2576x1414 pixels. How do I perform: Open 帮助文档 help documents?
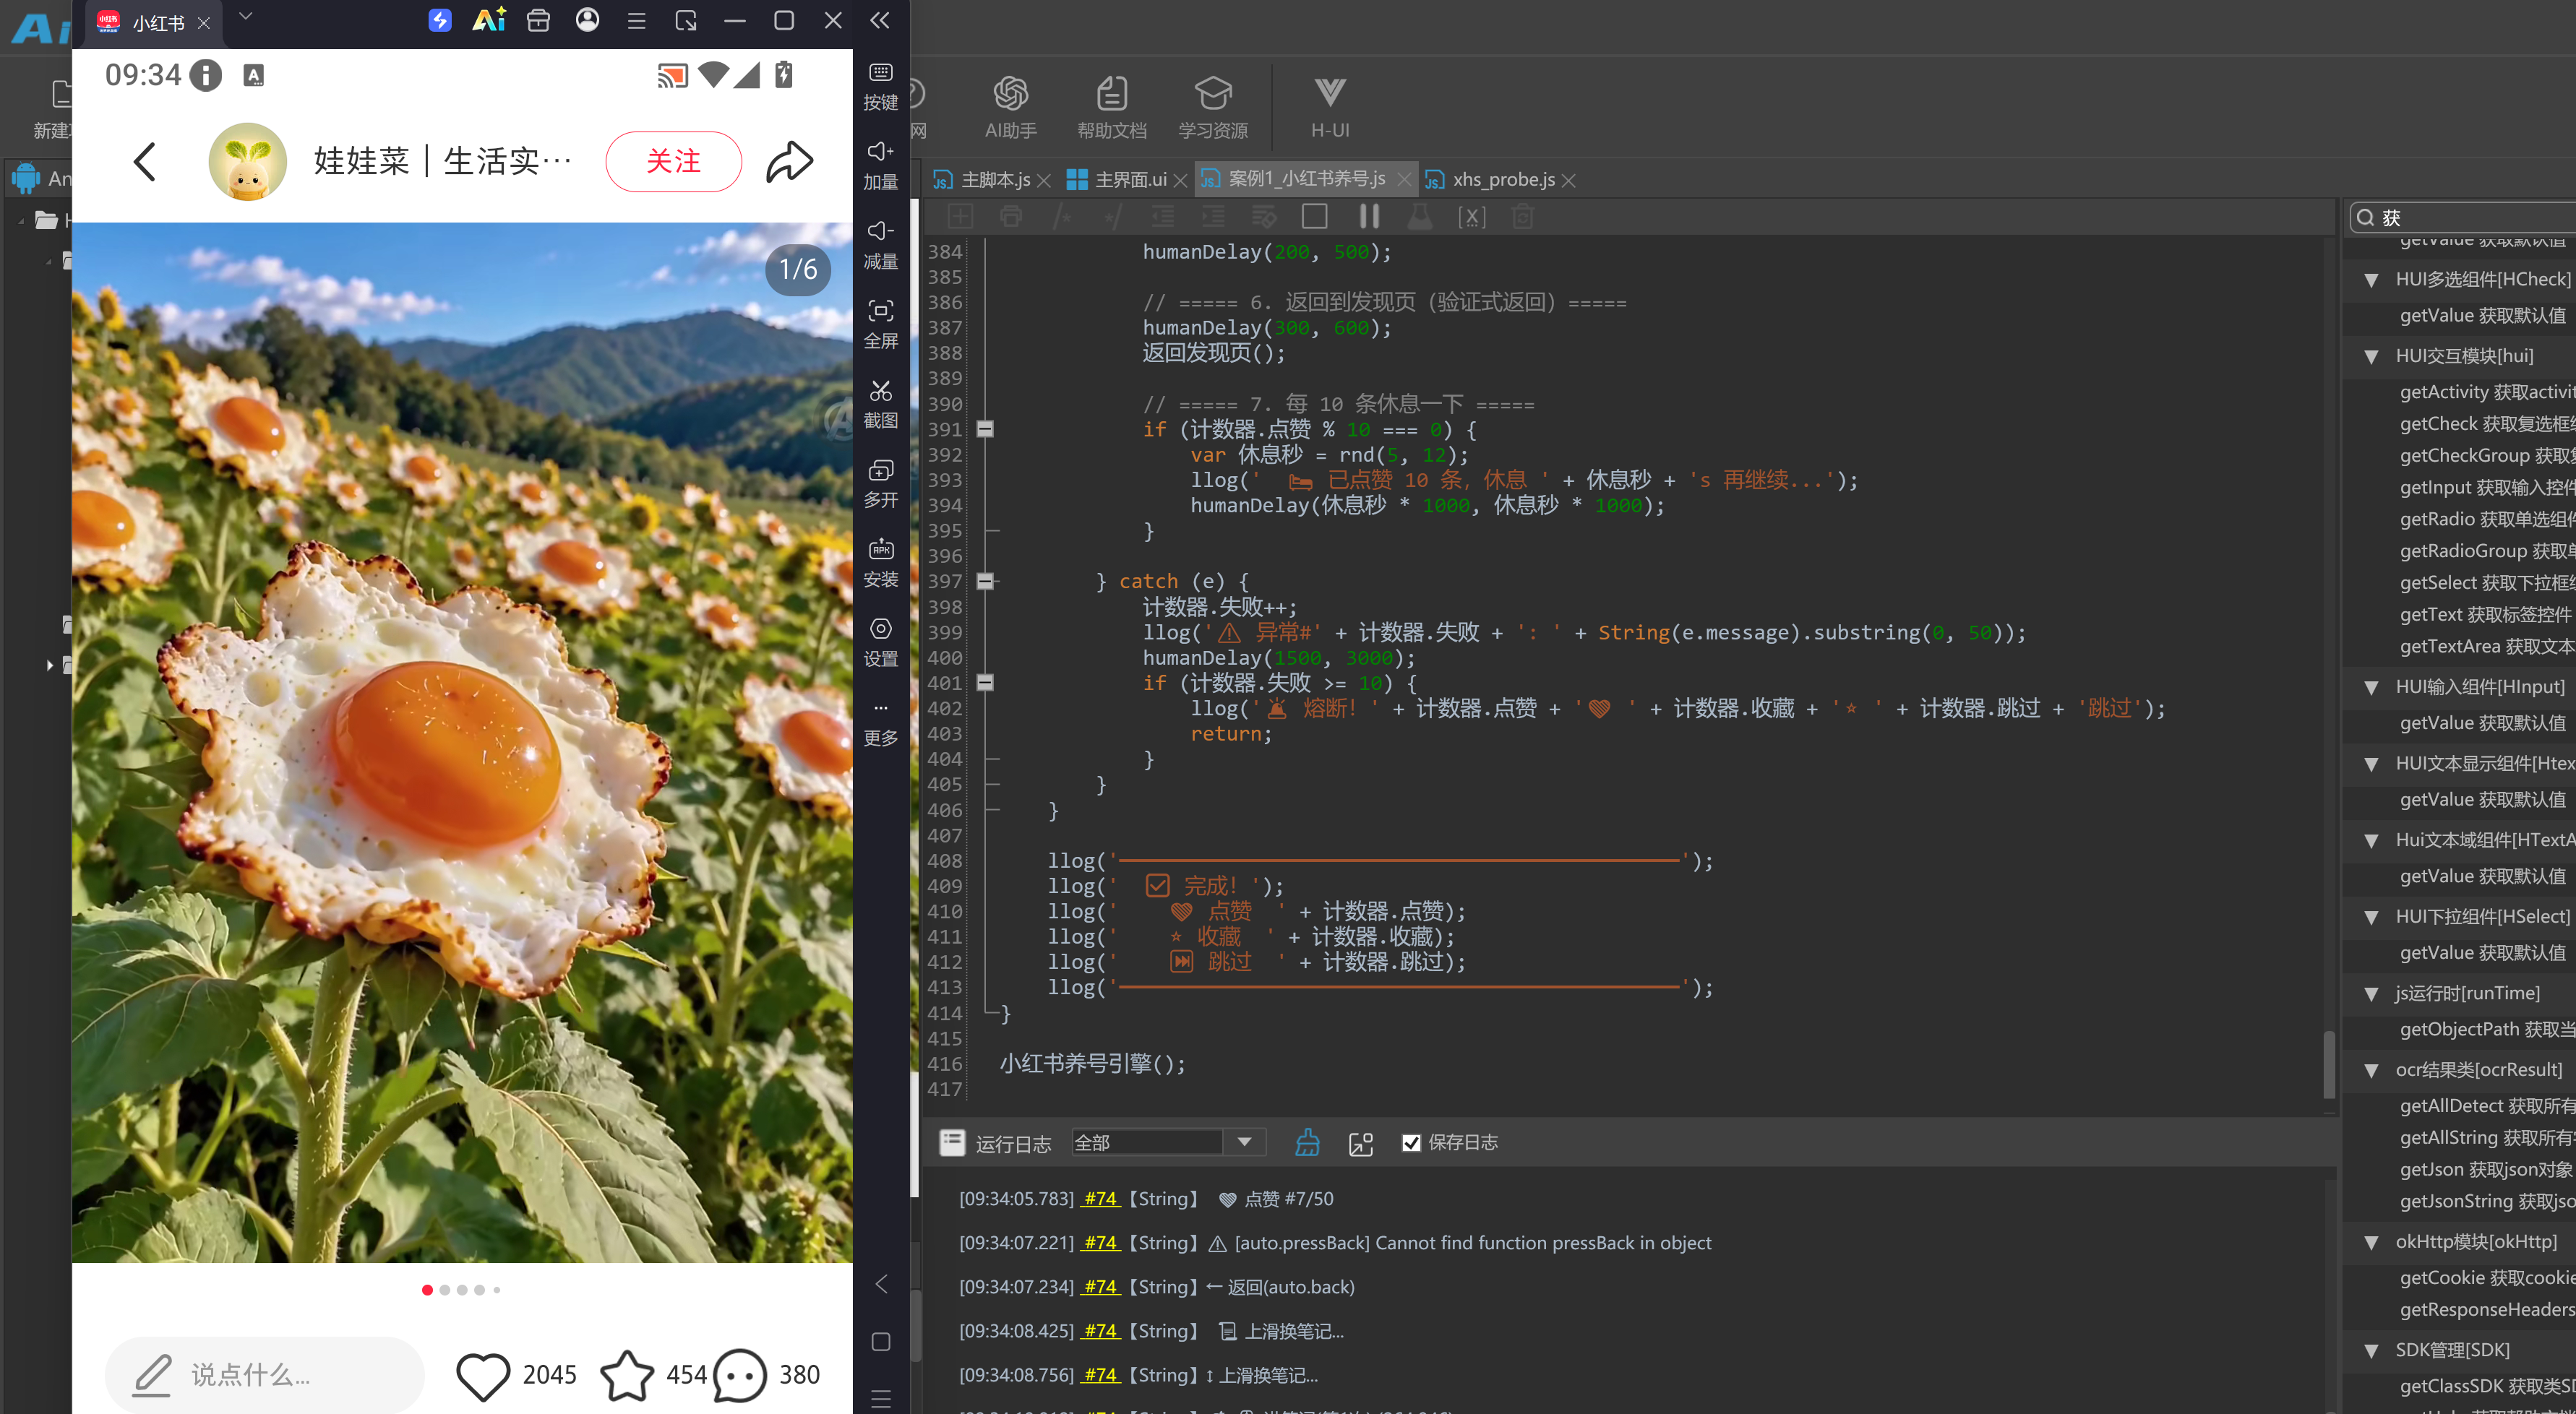(x=1111, y=107)
